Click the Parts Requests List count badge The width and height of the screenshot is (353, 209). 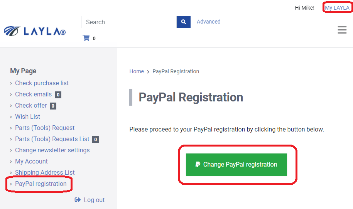click(x=95, y=140)
